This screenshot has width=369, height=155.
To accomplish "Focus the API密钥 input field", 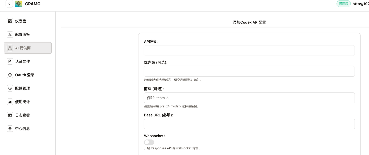I will coord(249,51).
